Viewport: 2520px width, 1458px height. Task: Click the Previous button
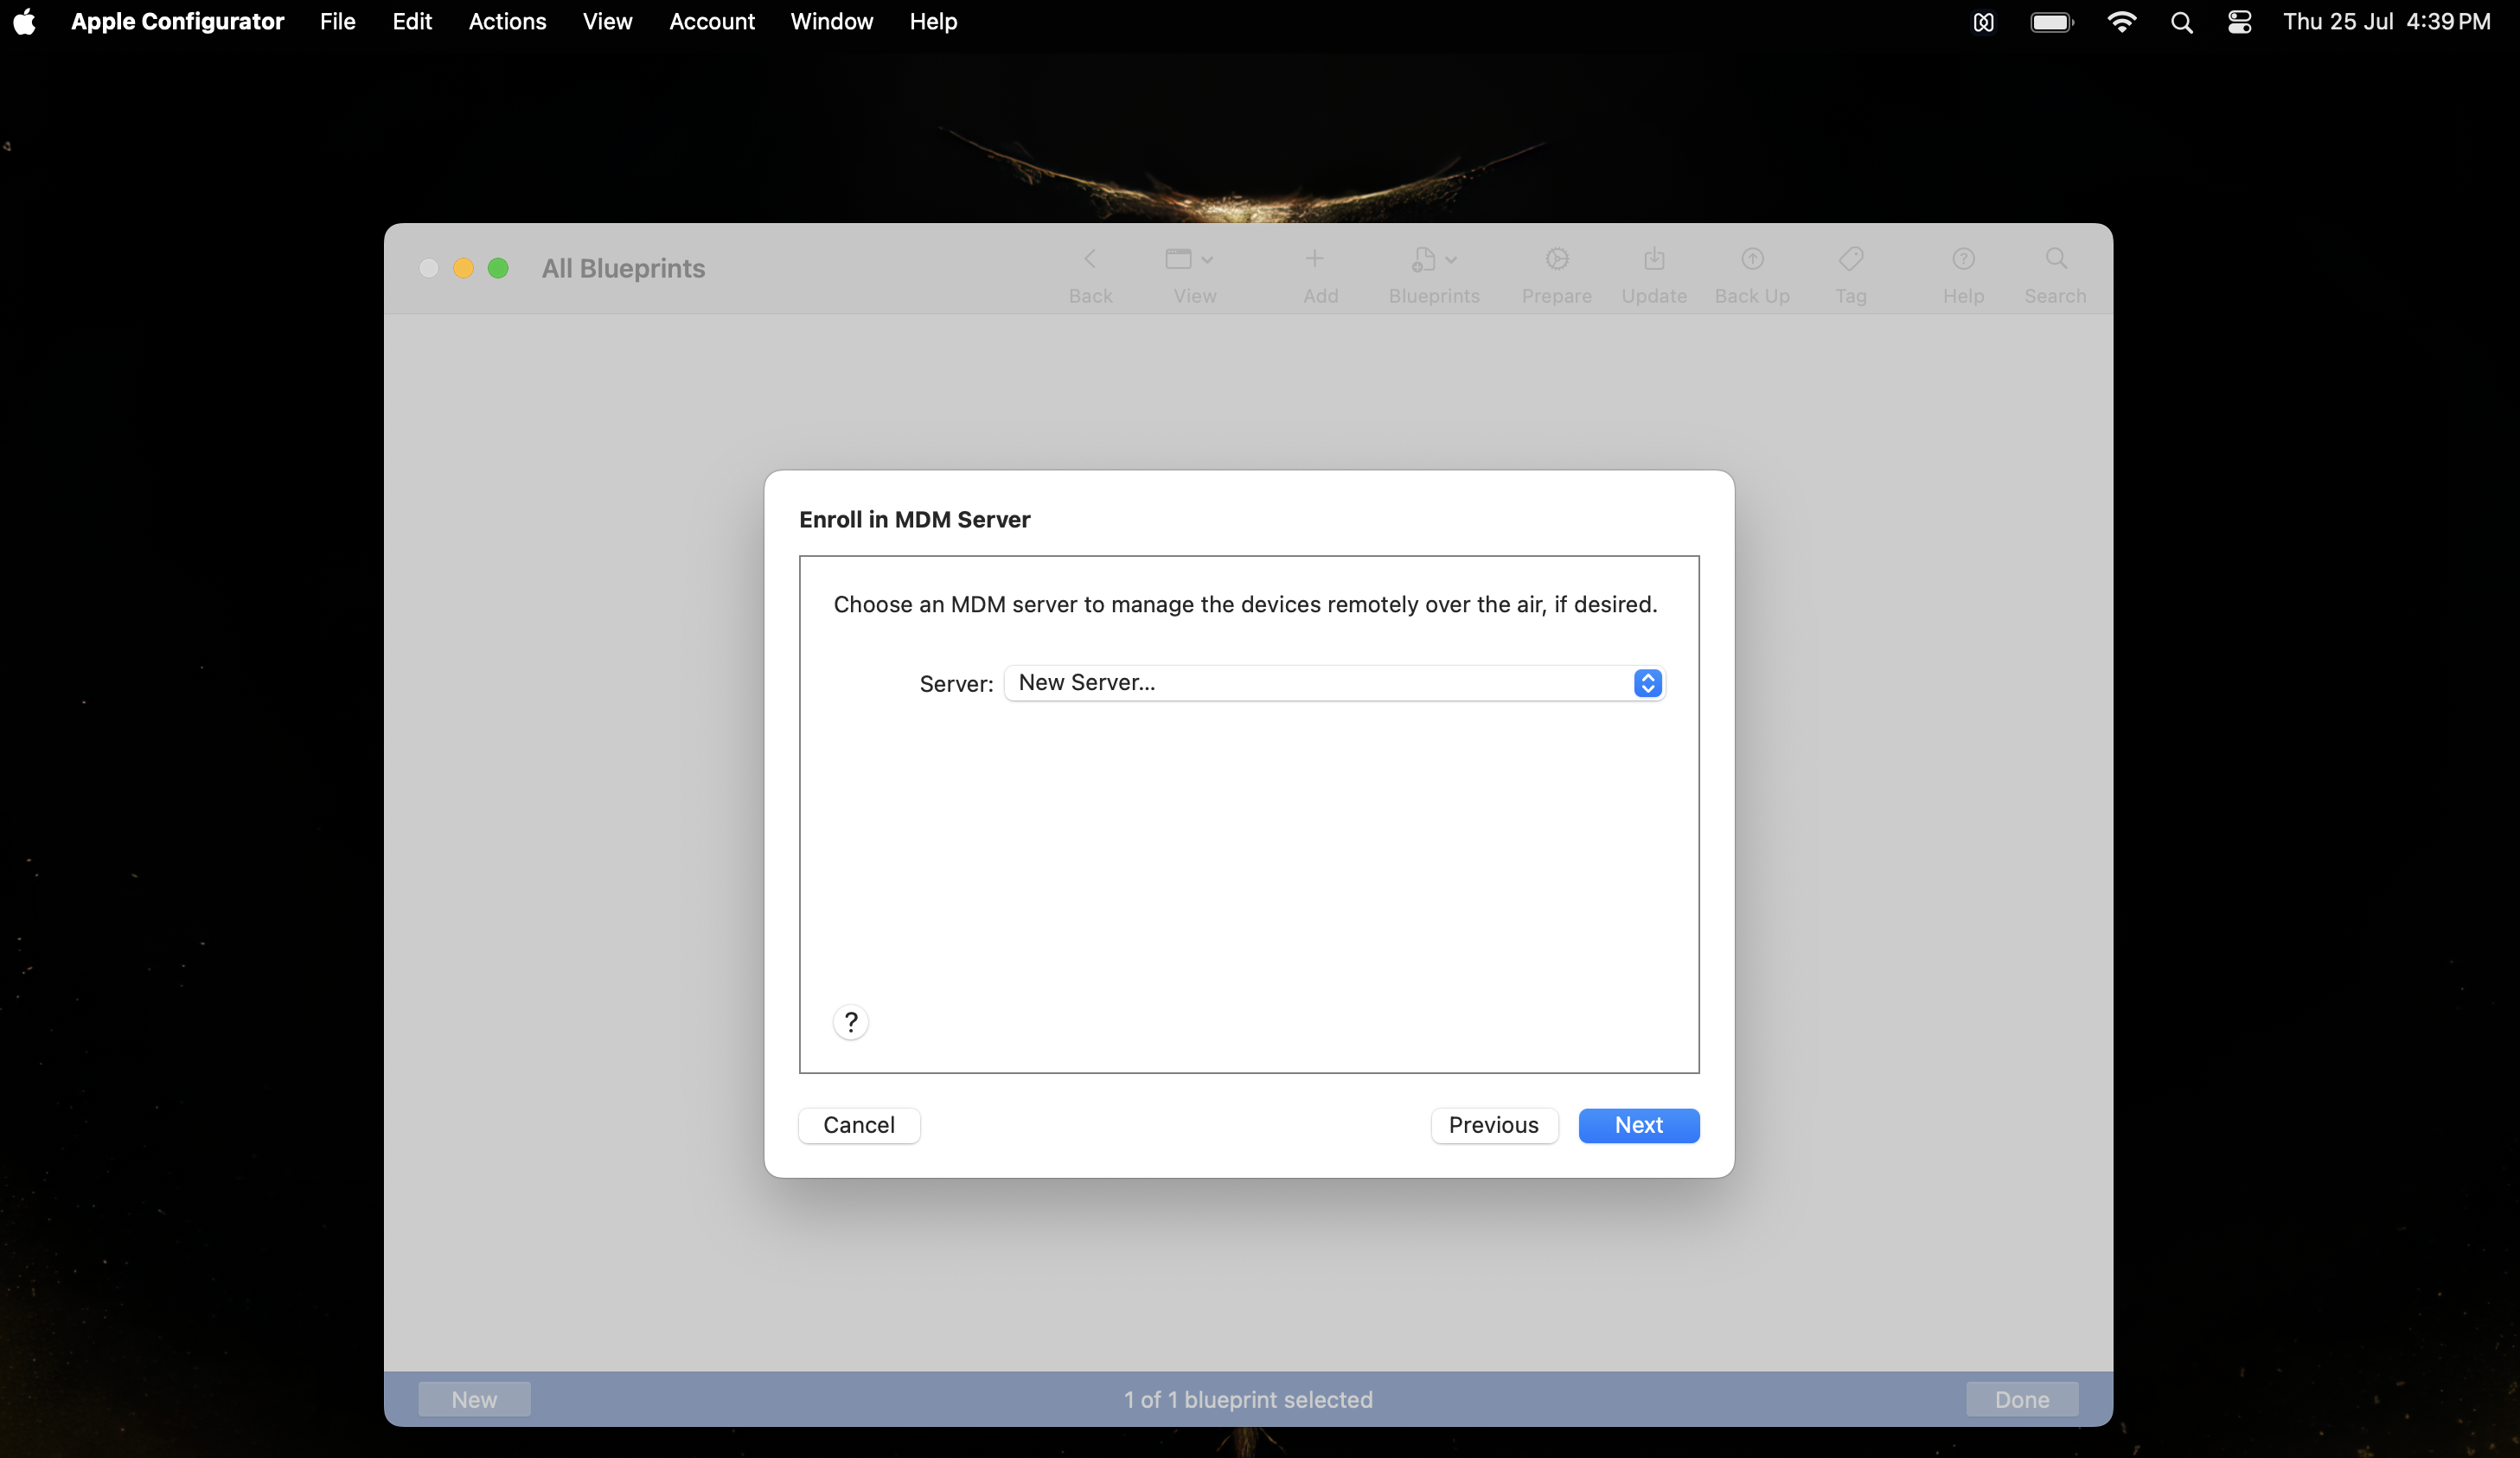click(1494, 1125)
